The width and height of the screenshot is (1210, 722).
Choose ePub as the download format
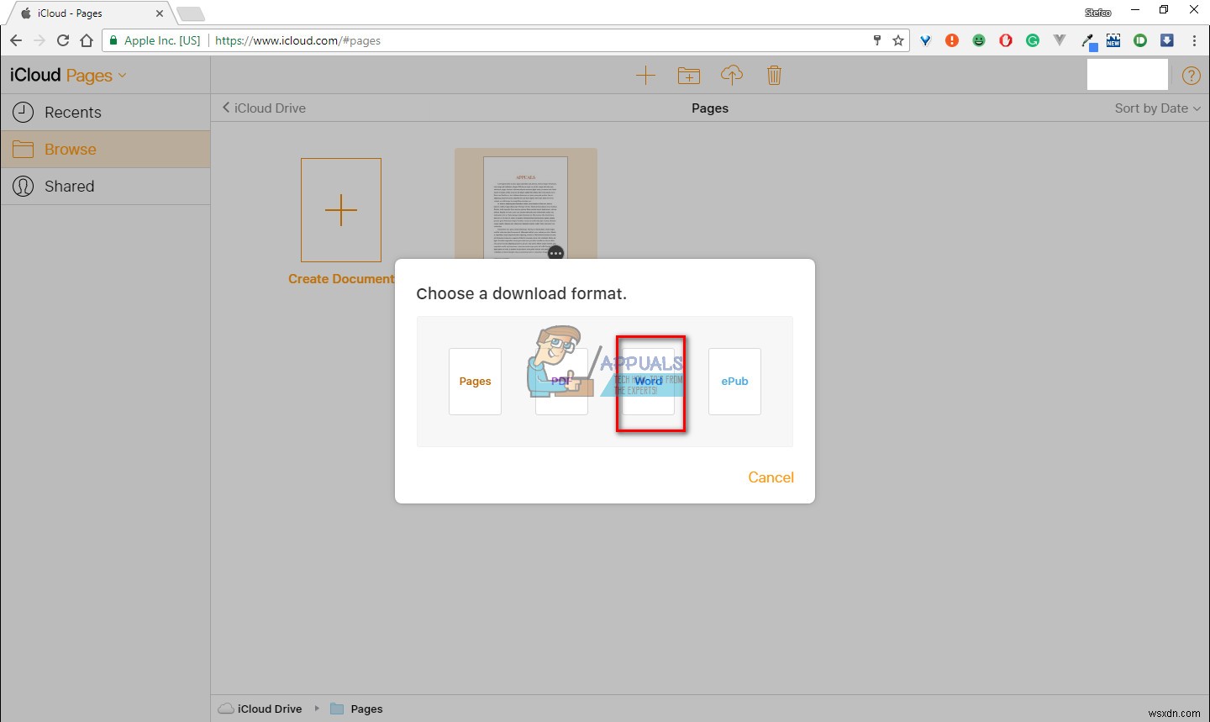coord(734,382)
